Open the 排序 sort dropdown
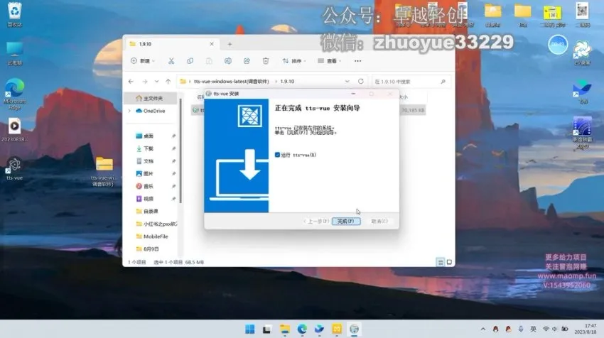 [295, 61]
